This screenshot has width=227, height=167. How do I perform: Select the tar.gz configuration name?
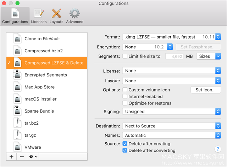point(30,135)
